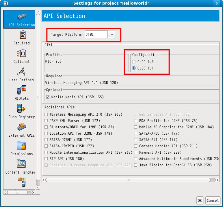The height and width of the screenshot is (207, 223).
Task: Open the Permissions lock icon
Action: pyautogui.click(x=21, y=146)
